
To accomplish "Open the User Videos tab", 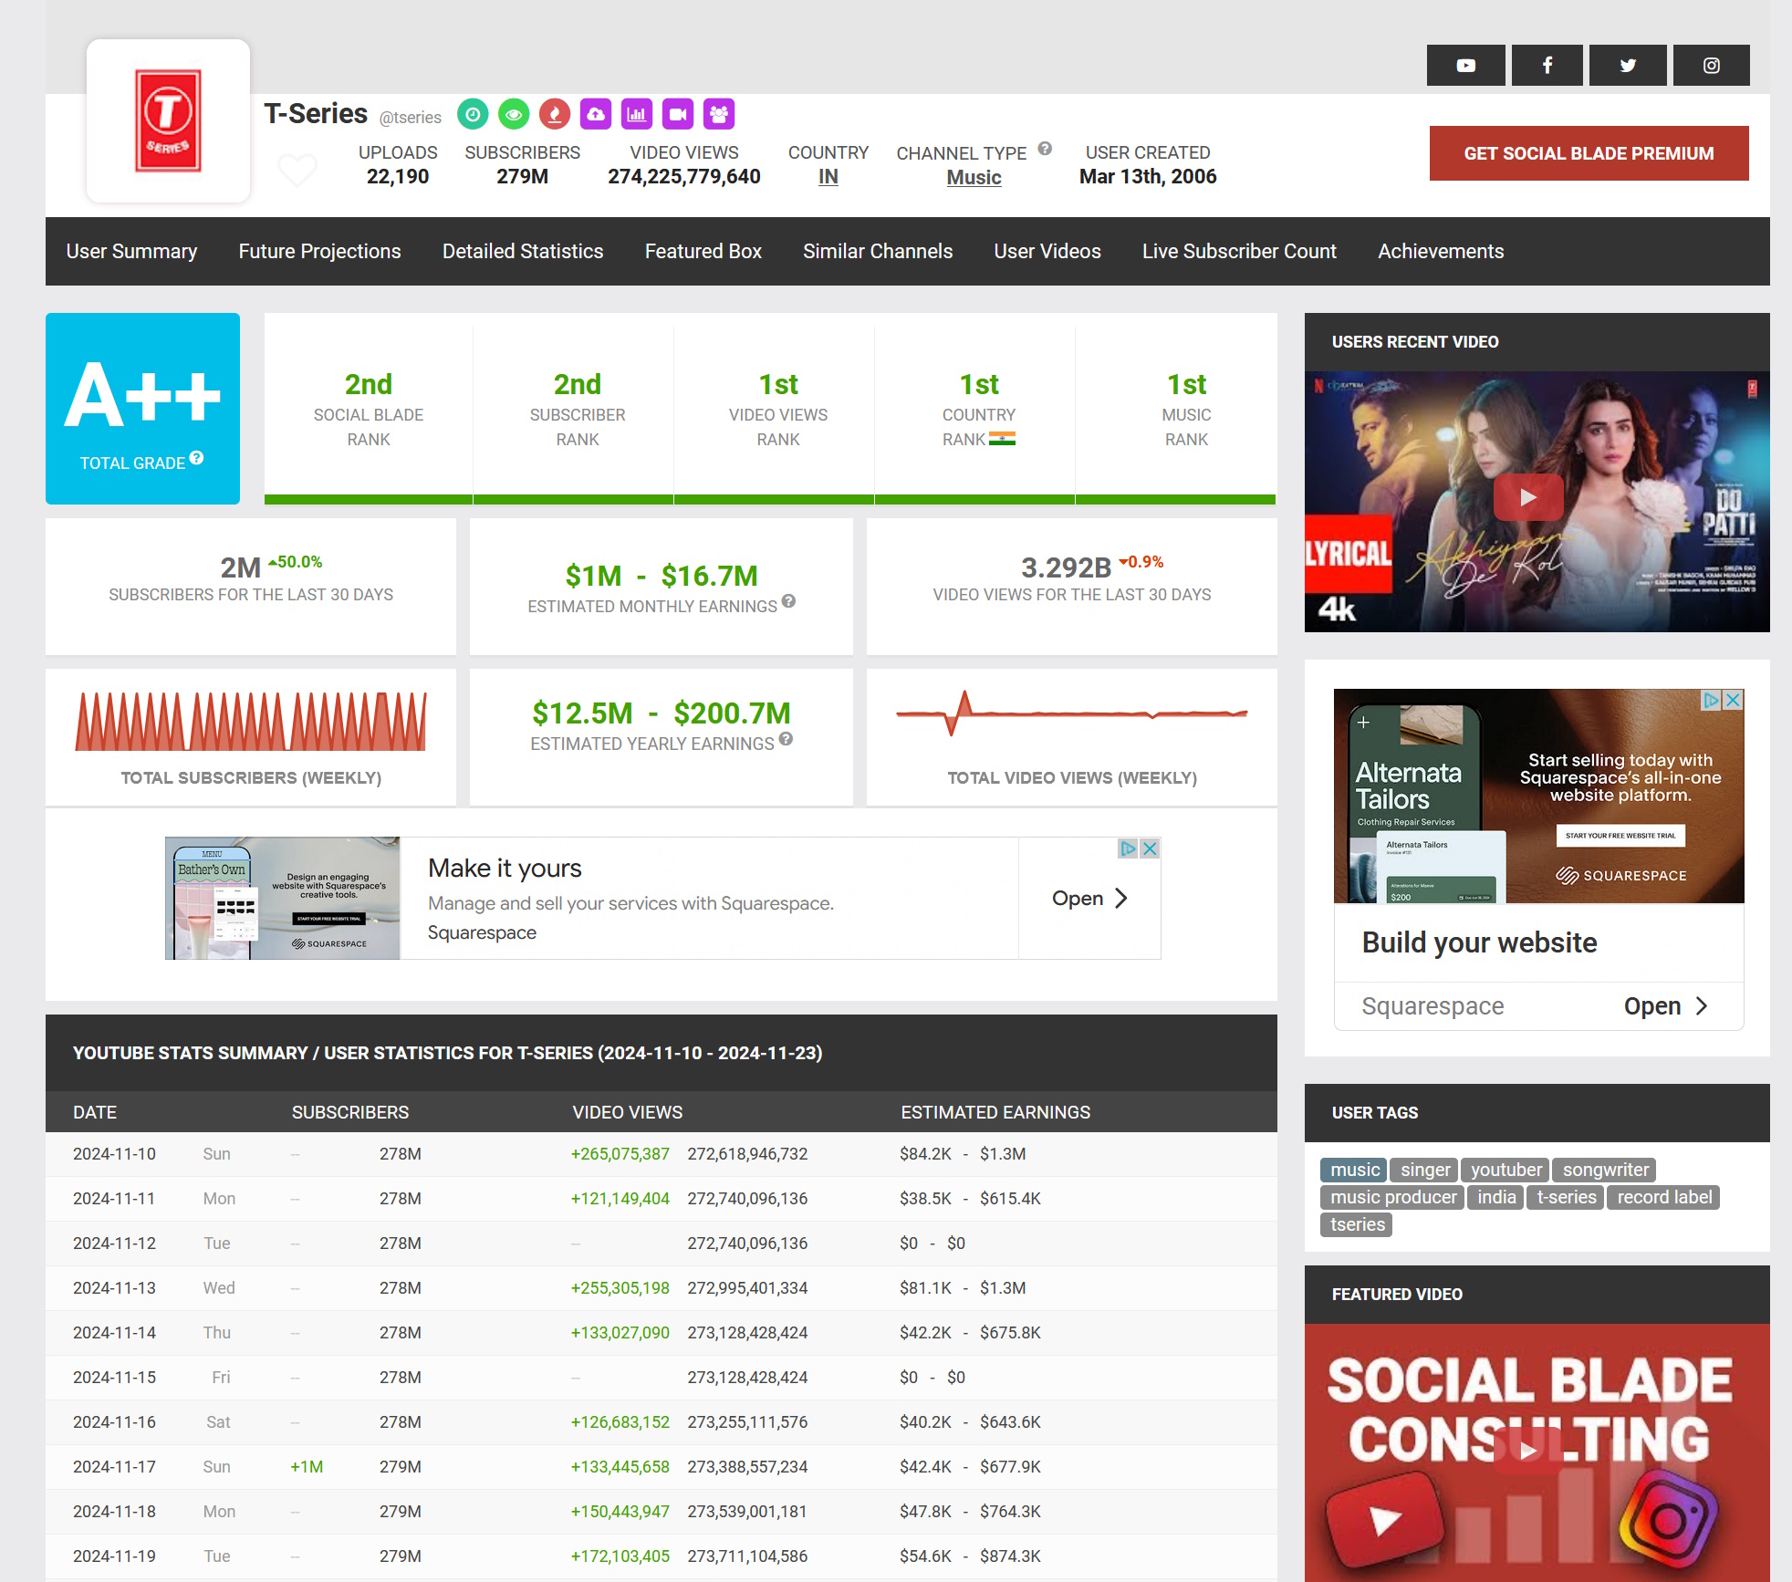I will coord(1047,251).
